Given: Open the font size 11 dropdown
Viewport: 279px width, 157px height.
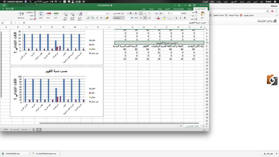Looking at the screenshot, I should [x=168, y=13].
